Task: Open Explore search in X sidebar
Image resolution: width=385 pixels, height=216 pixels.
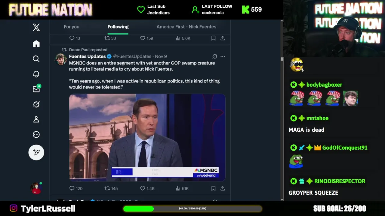Action: (x=36, y=59)
